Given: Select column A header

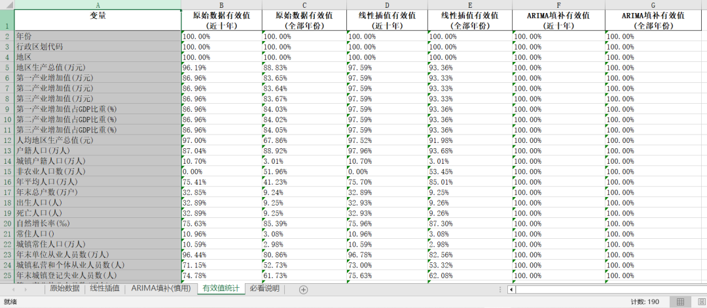Looking at the screenshot, I should (98, 5).
